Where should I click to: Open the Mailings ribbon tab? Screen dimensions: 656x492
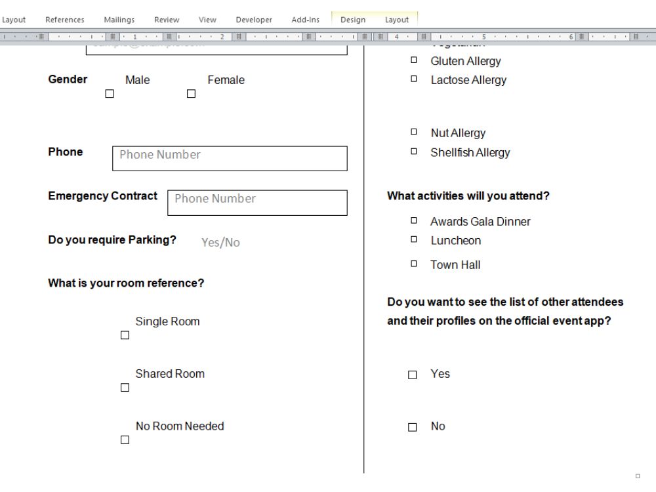pyautogui.click(x=119, y=19)
